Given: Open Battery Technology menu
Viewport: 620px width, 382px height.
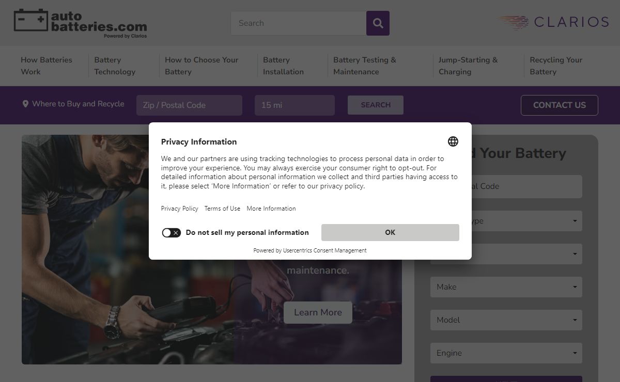Looking at the screenshot, I should 115,66.
